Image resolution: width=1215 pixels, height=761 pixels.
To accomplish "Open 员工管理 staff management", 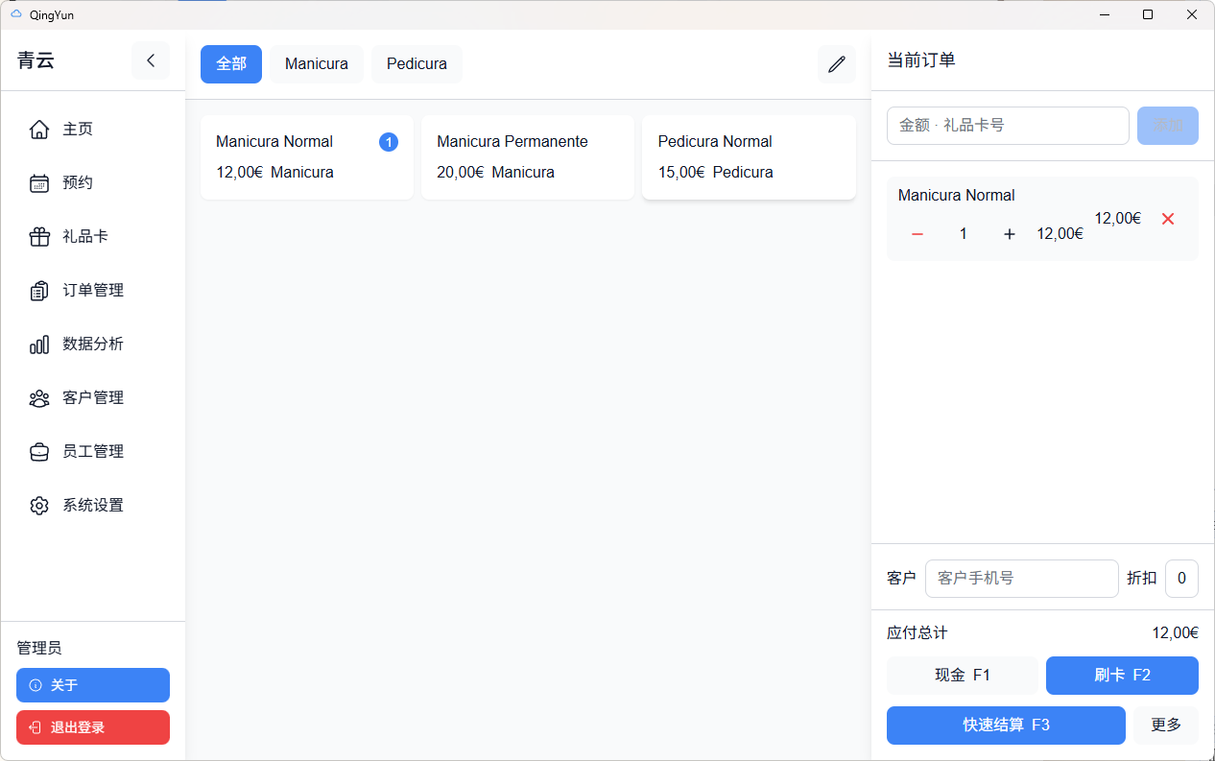I will click(x=93, y=452).
